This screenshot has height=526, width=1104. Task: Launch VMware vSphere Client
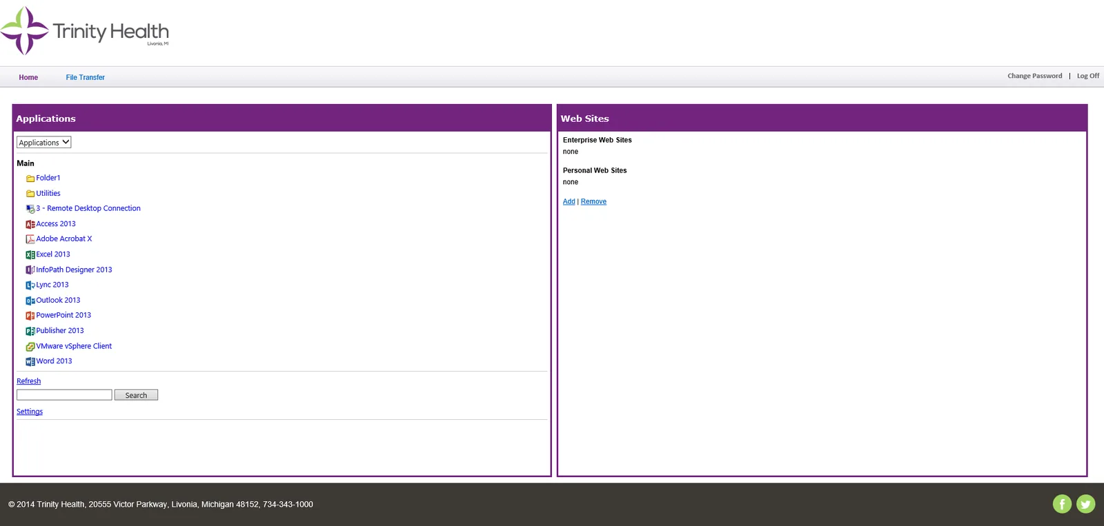click(74, 346)
